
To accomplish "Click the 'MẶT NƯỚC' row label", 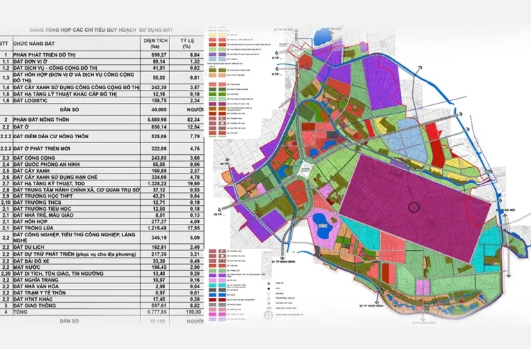I will [27, 267].
